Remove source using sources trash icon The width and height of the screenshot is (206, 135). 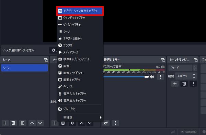(x=63, y=123)
